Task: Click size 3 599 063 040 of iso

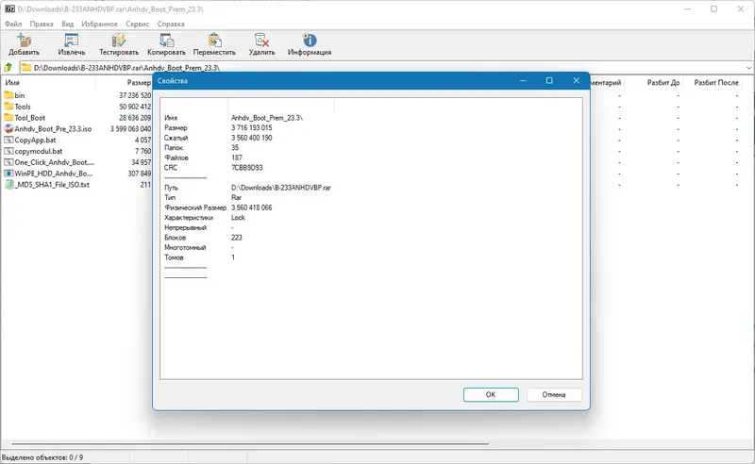Action: (x=130, y=129)
